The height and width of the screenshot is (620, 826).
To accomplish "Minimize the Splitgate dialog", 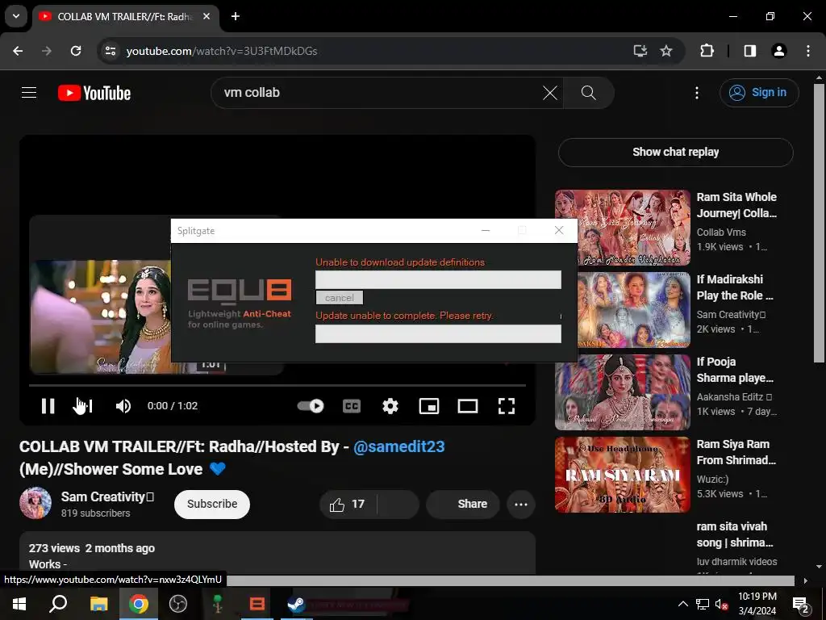I will pos(486,230).
